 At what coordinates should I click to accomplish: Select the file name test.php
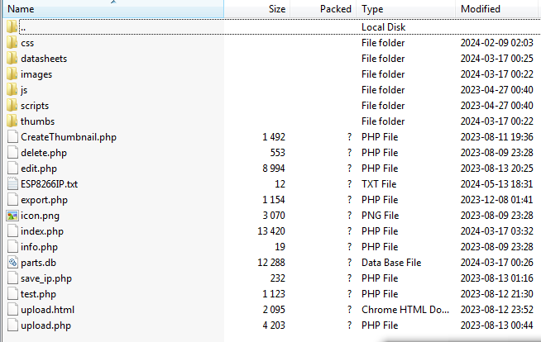coord(38,294)
